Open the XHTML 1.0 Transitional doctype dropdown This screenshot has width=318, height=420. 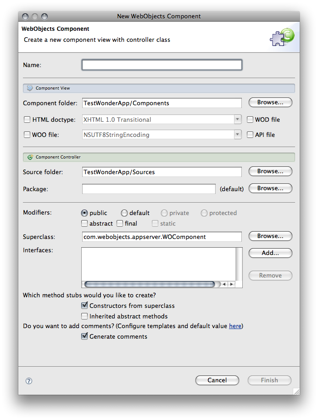click(237, 119)
